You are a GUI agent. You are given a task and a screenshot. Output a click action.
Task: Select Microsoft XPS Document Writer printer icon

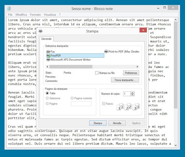(48, 60)
